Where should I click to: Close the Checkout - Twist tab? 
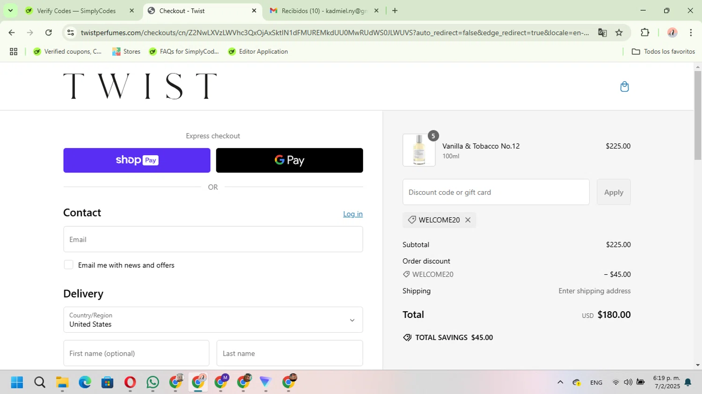point(254,11)
